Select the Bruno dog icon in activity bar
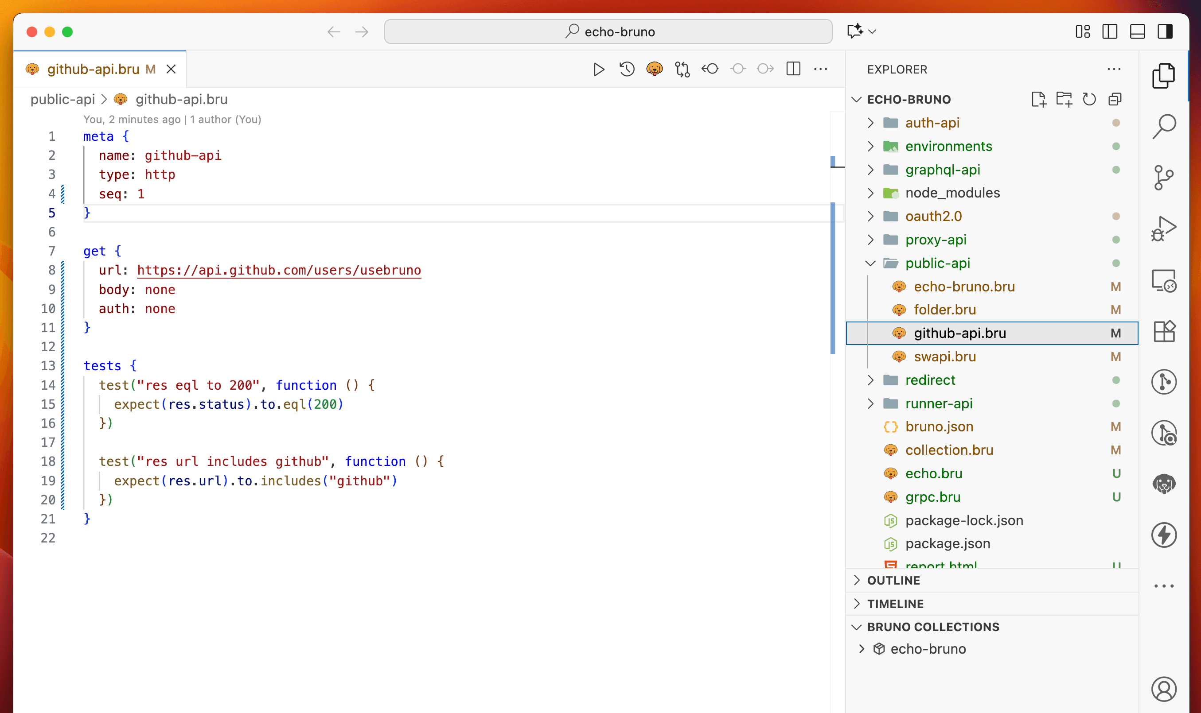The width and height of the screenshot is (1201, 713). coord(1165,483)
